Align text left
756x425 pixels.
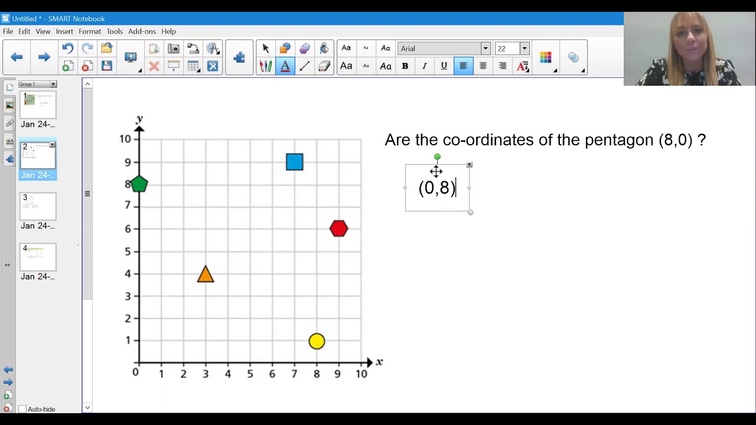click(464, 66)
